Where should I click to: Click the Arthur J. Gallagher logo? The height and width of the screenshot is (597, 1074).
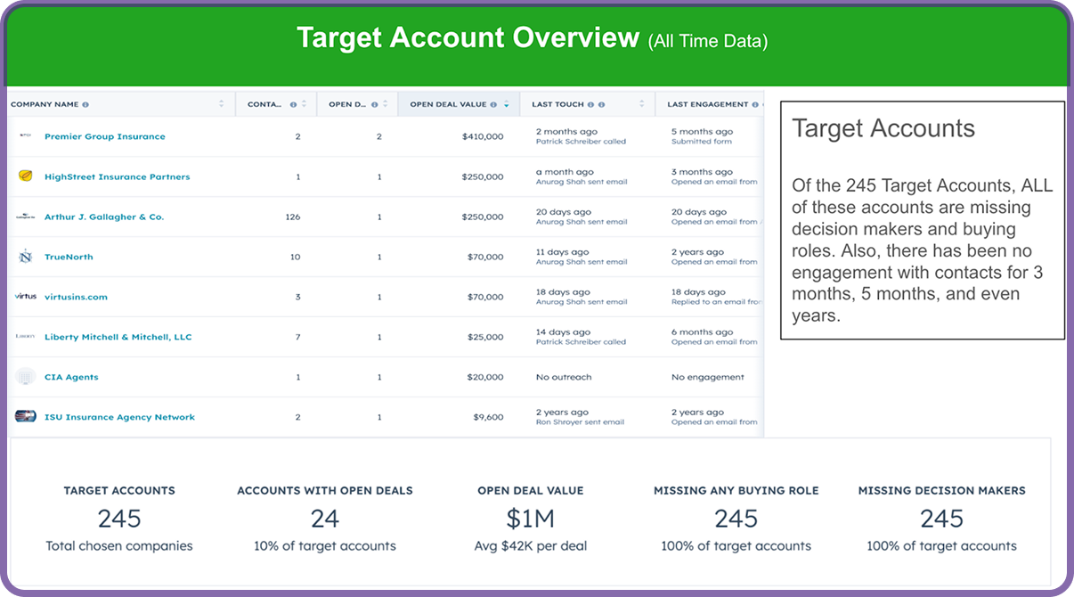point(25,217)
